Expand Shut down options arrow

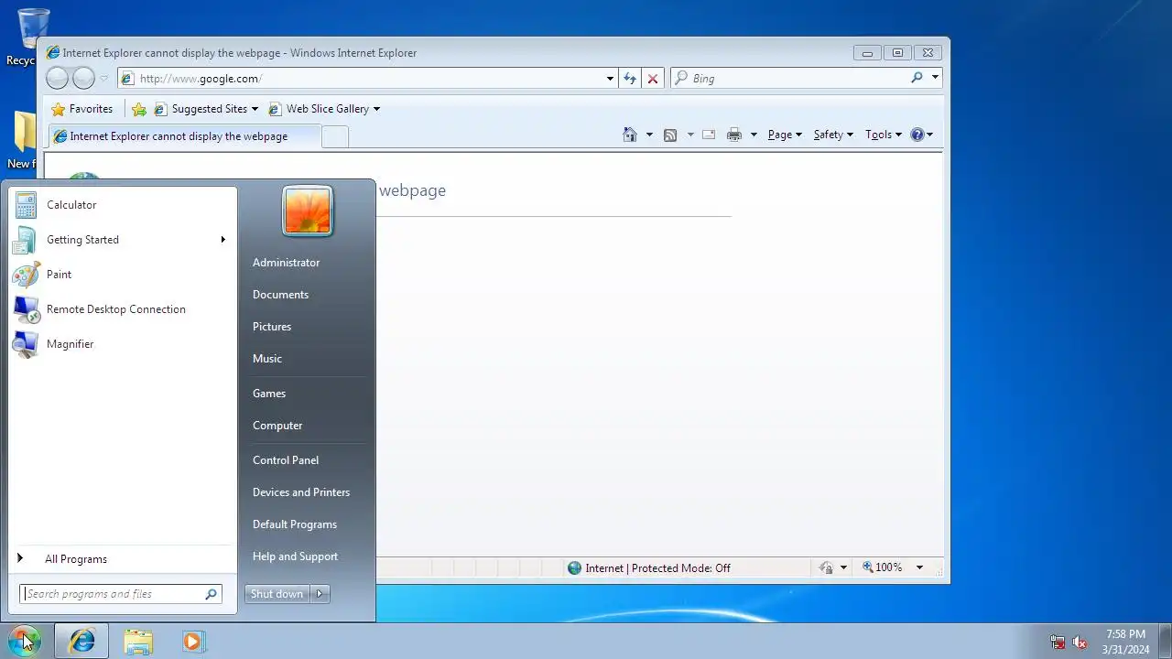point(320,594)
